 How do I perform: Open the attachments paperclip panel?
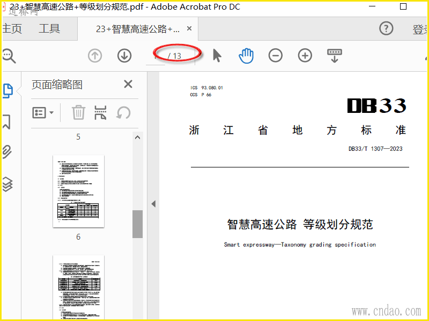[x=7, y=152]
